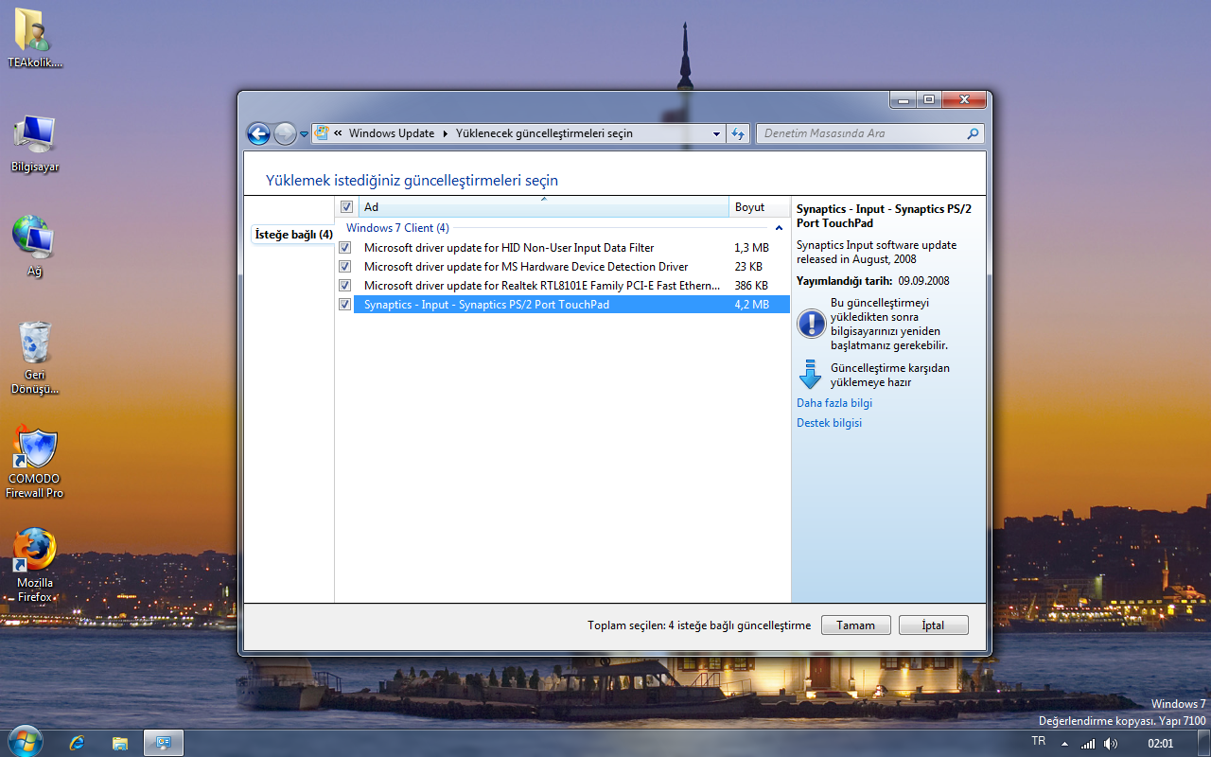The height and width of the screenshot is (757, 1211).
Task: Sort by the Boyut column header
Action: [760, 207]
